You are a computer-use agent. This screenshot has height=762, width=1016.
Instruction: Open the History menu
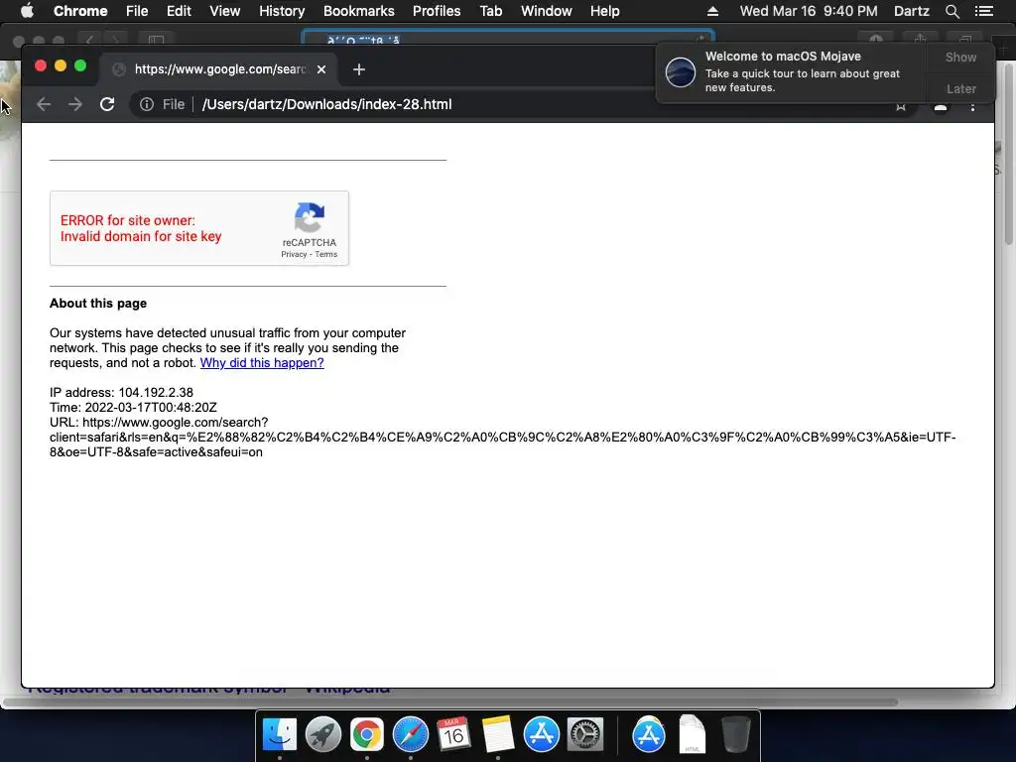coord(282,11)
